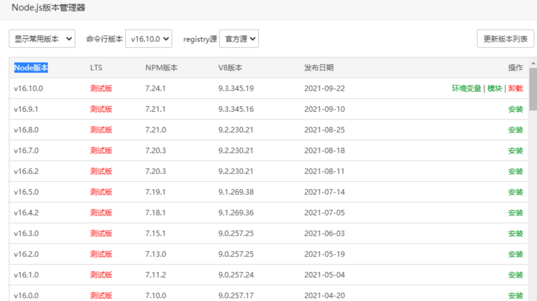
Task: Click release date 2021-08-25
Action: 325,130
